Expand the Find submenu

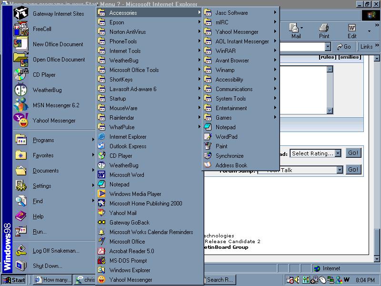point(54,201)
